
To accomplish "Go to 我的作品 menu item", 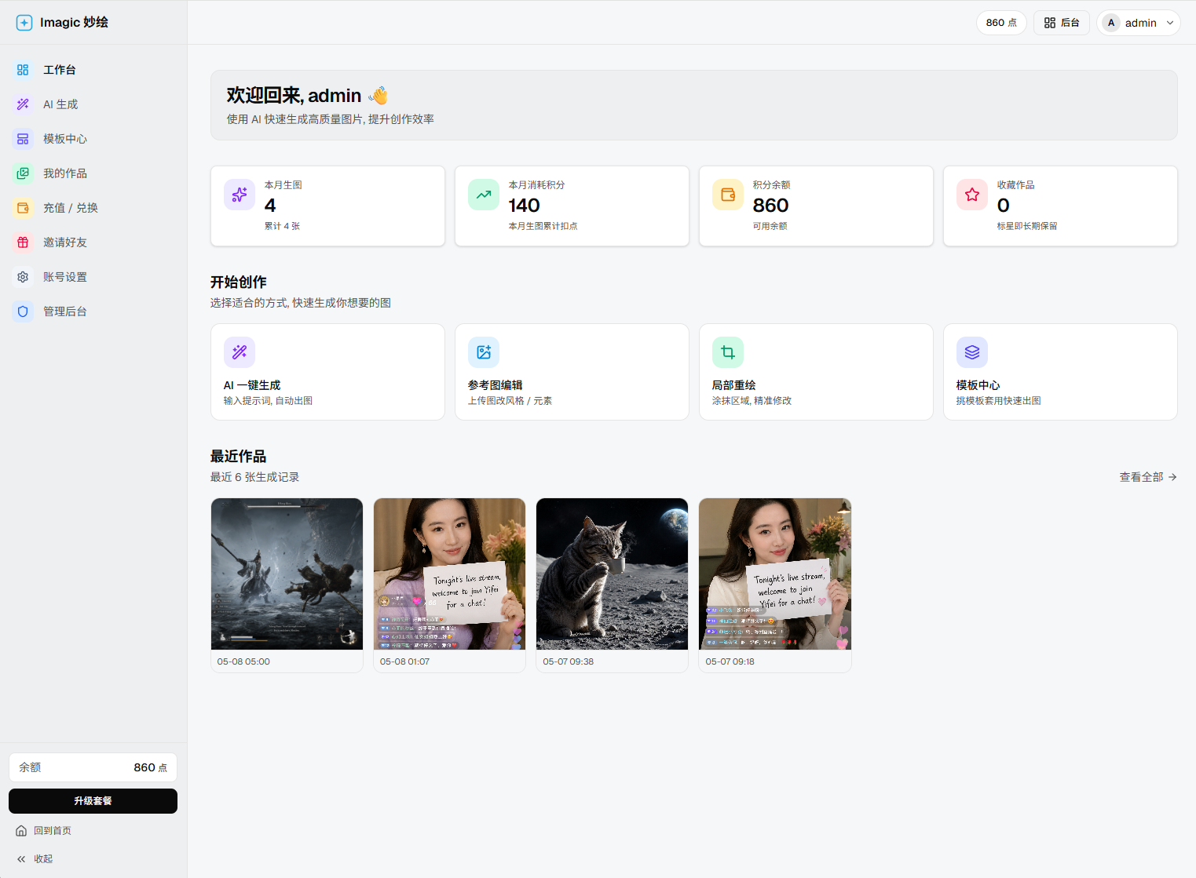I will 93,173.
